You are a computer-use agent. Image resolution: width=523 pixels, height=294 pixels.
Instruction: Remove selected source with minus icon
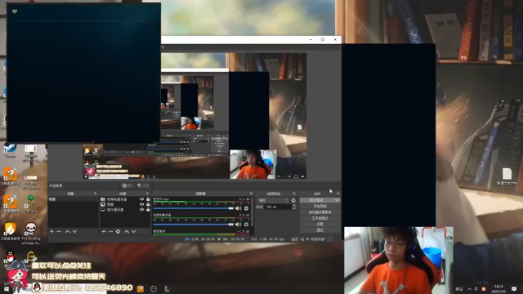pos(111,231)
